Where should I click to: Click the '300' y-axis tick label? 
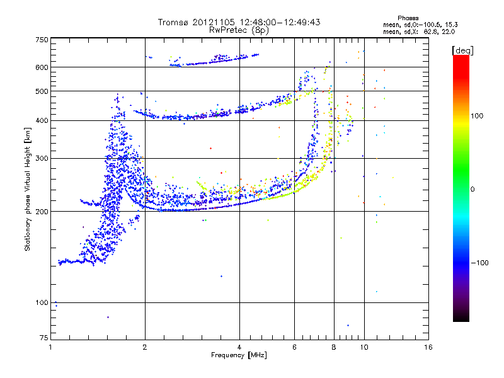(42, 159)
